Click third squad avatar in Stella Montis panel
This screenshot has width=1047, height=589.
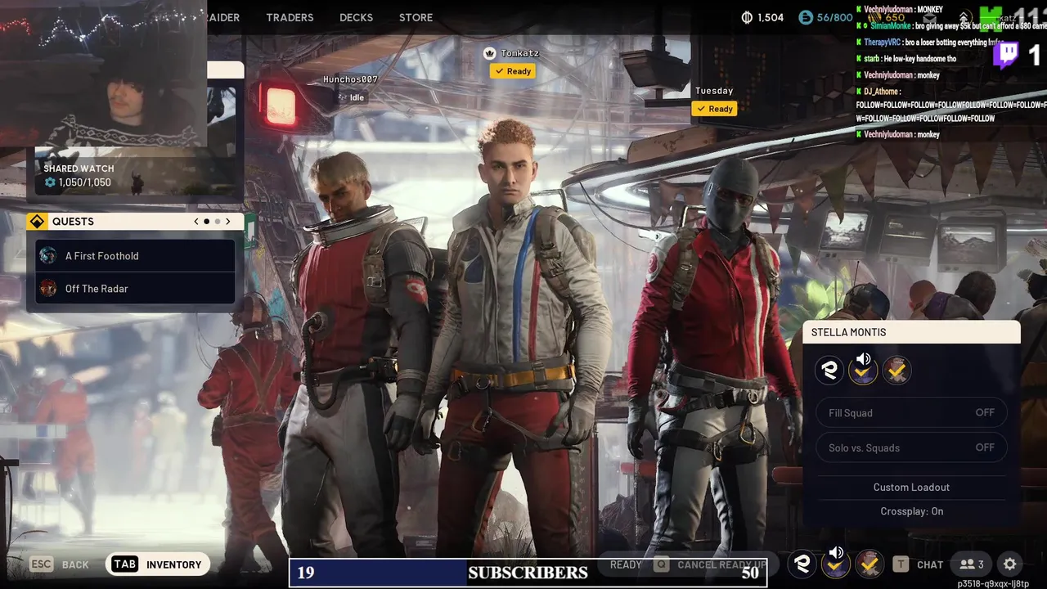tap(896, 371)
